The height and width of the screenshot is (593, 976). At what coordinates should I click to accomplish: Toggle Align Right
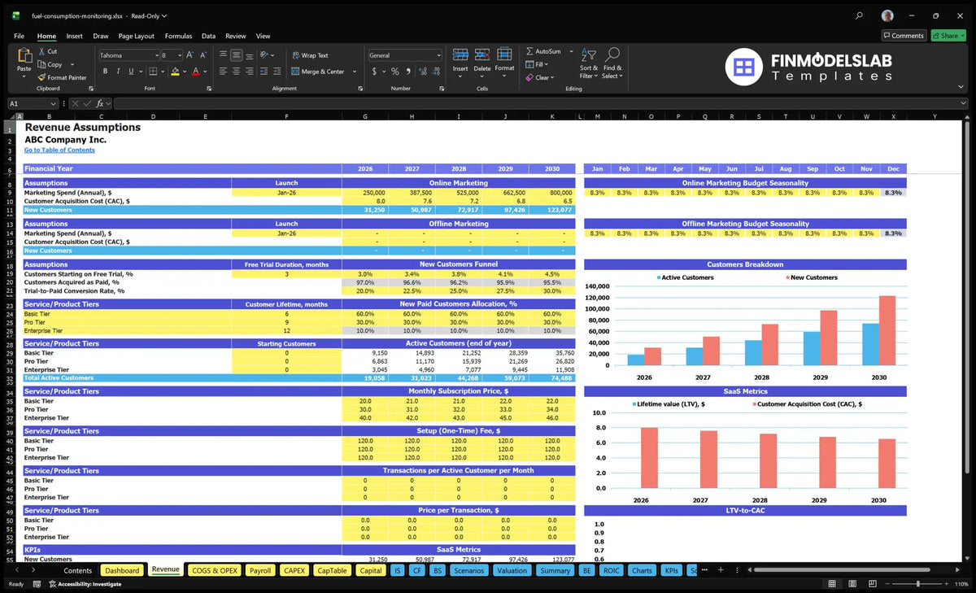[x=249, y=72]
